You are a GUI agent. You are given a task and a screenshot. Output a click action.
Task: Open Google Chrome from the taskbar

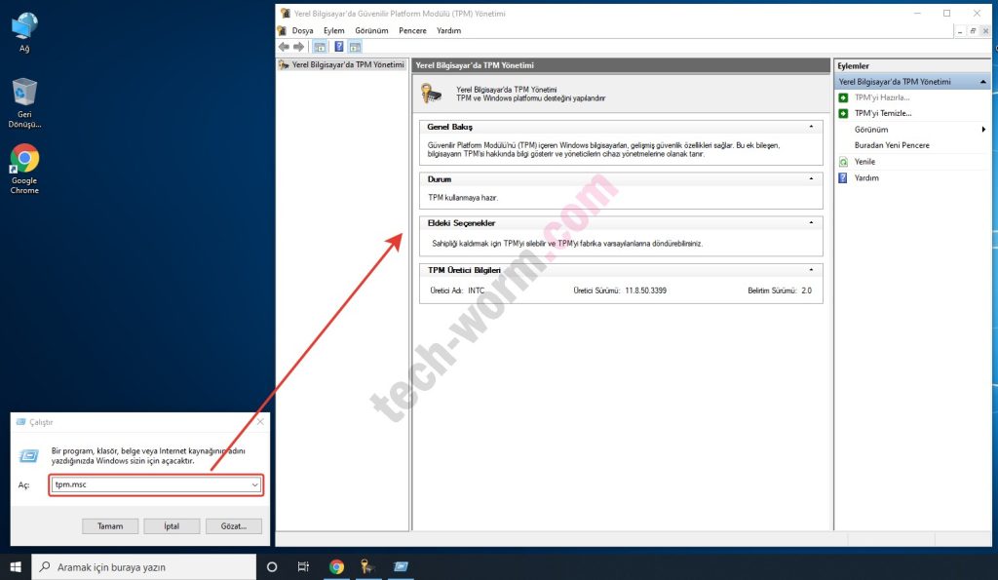[x=336, y=566]
